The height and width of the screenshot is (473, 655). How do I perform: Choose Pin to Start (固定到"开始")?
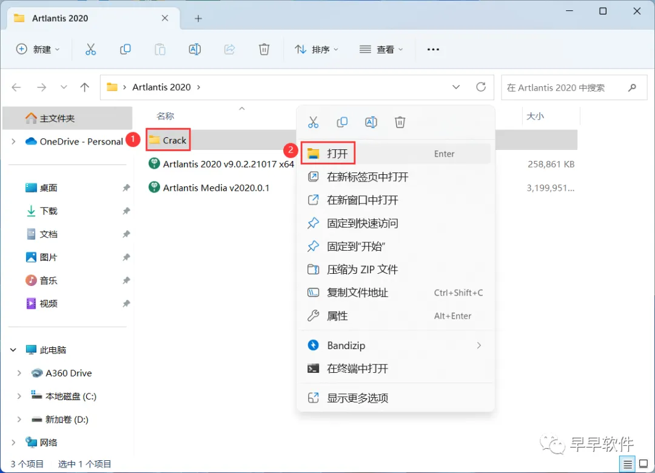395,247
